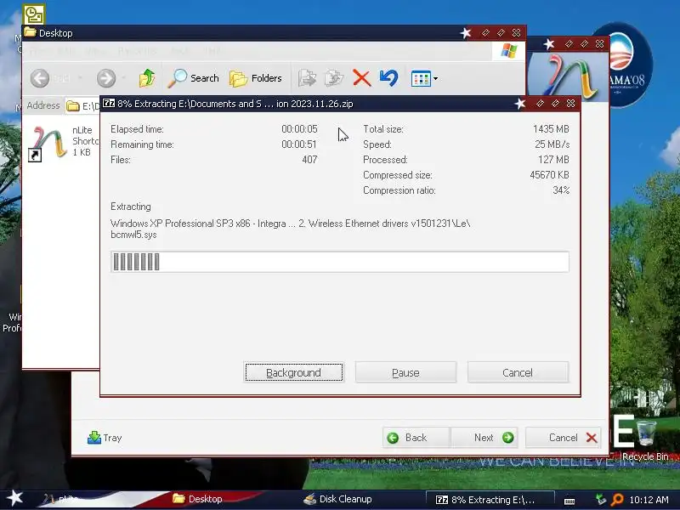
Task: Click star button on 7-Zip title bar
Action: tap(520, 103)
